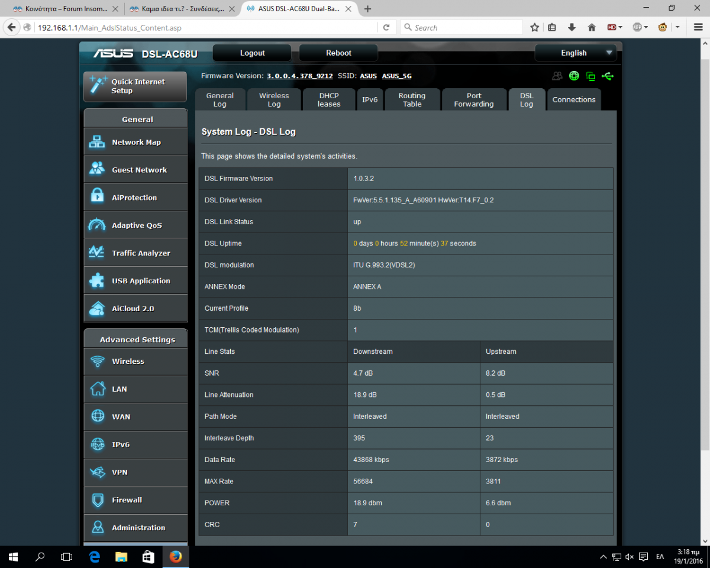710x568 pixels.
Task: Open the Wireless Log tab
Action: tap(274, 99)
